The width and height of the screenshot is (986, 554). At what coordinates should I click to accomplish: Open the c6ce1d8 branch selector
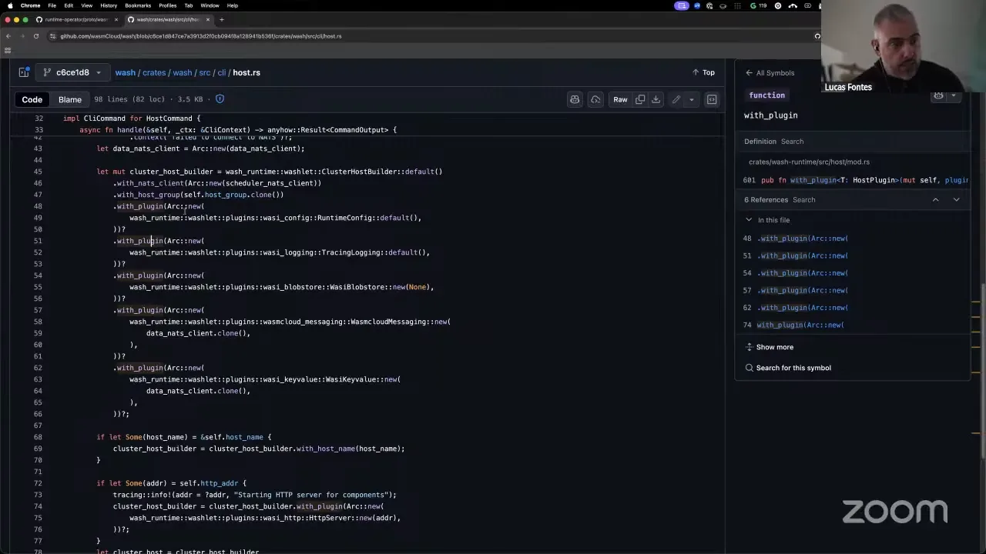point(72,72)
